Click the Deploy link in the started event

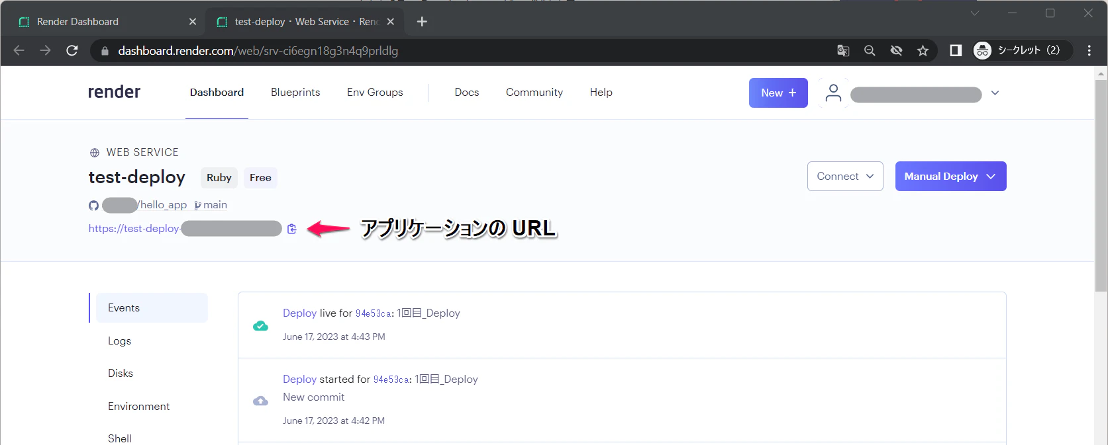(300, 380)
